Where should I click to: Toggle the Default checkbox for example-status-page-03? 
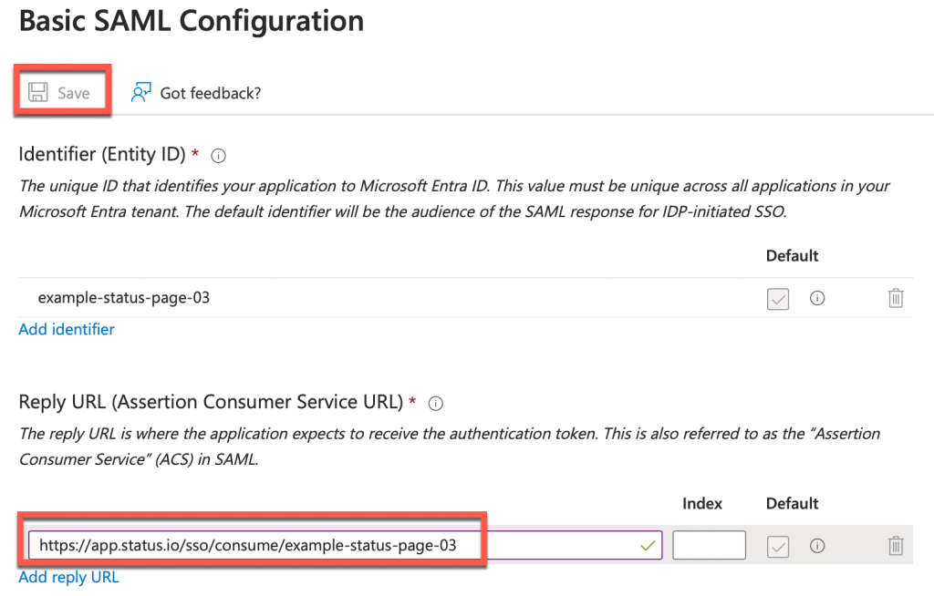point(778,297)
